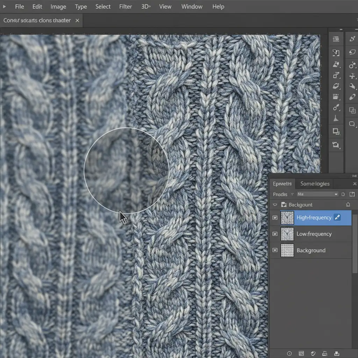Select the speech bubble note tool

tap(352, 124)
